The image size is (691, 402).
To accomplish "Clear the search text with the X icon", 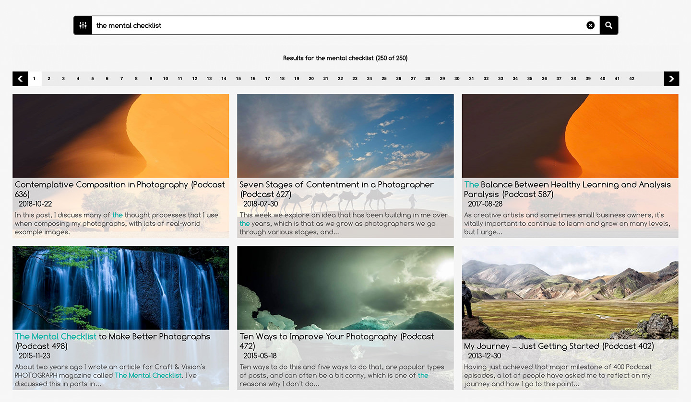I will [x=590, y=25].
